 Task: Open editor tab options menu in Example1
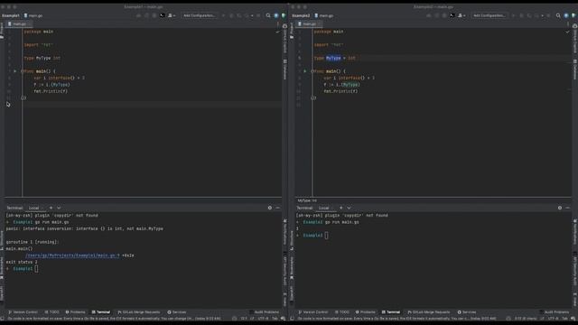278,24
